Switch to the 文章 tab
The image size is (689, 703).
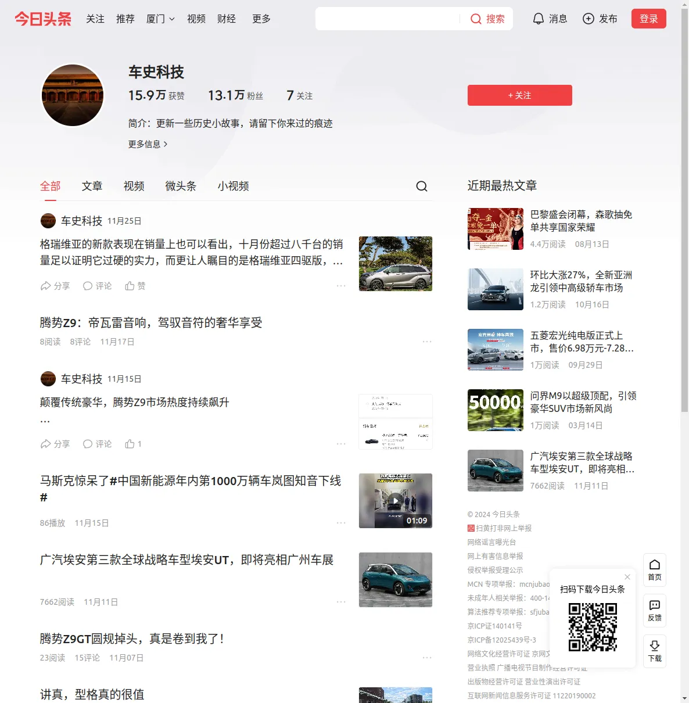(92, 186)
